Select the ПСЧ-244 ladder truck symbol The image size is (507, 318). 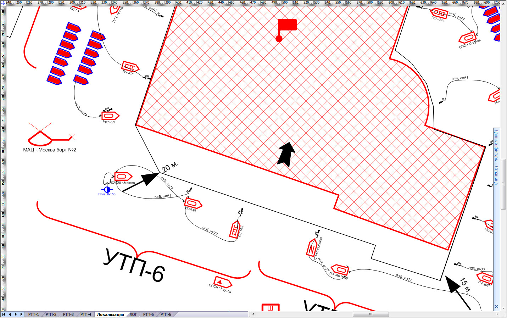(439, 13)
